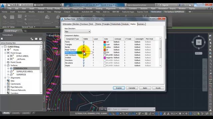
Task: Click the Apply button
Action: tap(145, 88)
